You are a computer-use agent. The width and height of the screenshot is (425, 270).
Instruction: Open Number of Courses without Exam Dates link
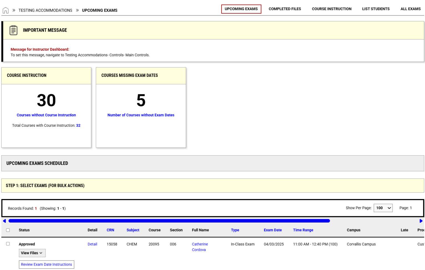(x=141, y=115)
